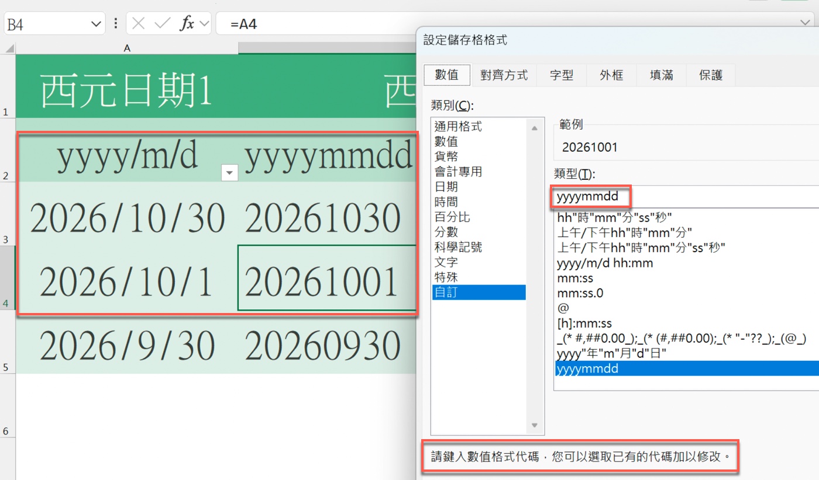The image size is (819, 480).
Task: Open Insert Function fx icon
Action: (187, 24)
